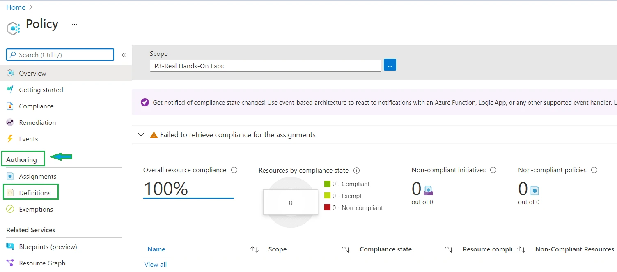Open Events via the lightning bolt icon
Image resolution: width=617 pixels, height=272 pixels.
click(10, 138)
